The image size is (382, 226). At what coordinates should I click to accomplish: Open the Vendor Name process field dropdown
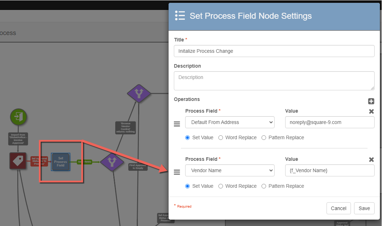pyautogui.click(x=230, y=170)
